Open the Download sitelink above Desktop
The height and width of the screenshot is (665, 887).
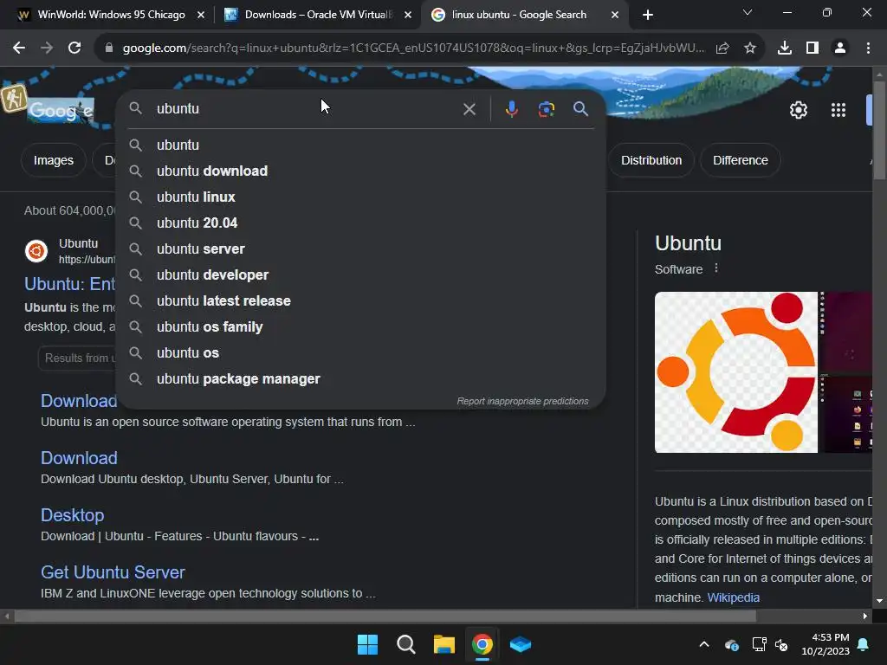pyautogui.click(x=79, y=458)
